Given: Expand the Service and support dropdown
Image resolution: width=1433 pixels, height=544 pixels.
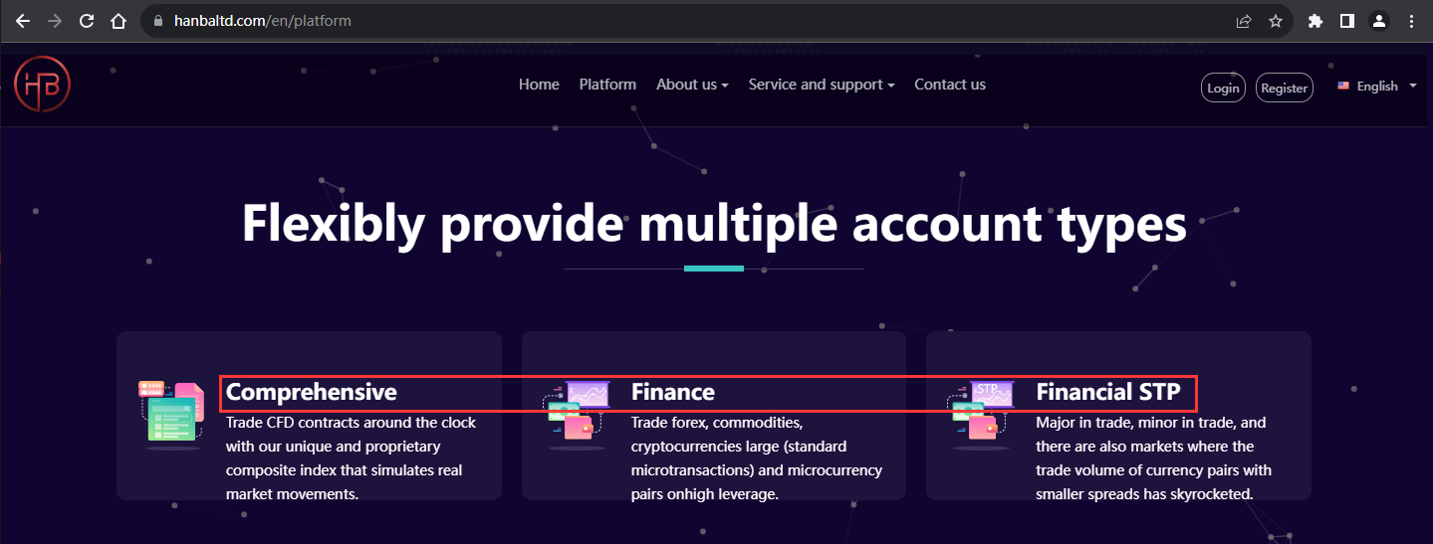Looking at the screenshot, I should [x=822, y=85].
